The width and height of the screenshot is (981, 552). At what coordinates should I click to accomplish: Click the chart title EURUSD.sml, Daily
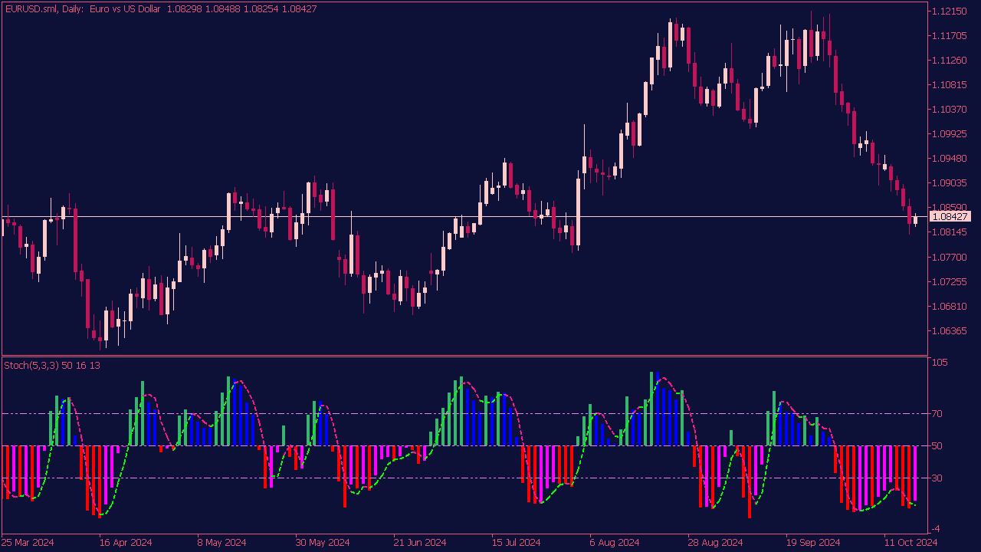(44, 8)
